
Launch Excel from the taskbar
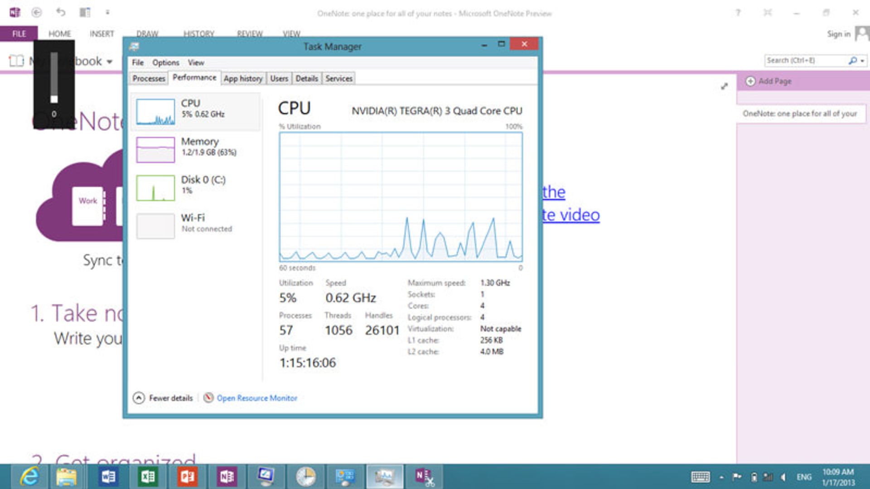coord(148,477)
